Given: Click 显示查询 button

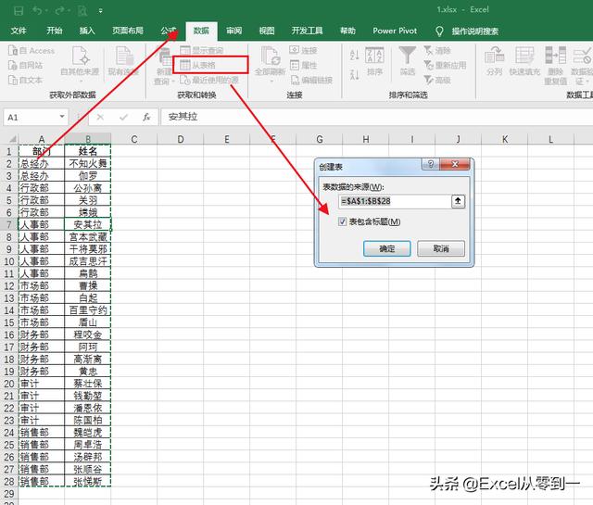Looking at the screenshot, I should tap(202, 50).
